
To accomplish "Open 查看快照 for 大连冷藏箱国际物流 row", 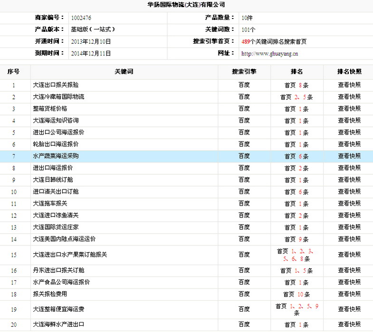I will pyautogui.click(x=349, y=97).
